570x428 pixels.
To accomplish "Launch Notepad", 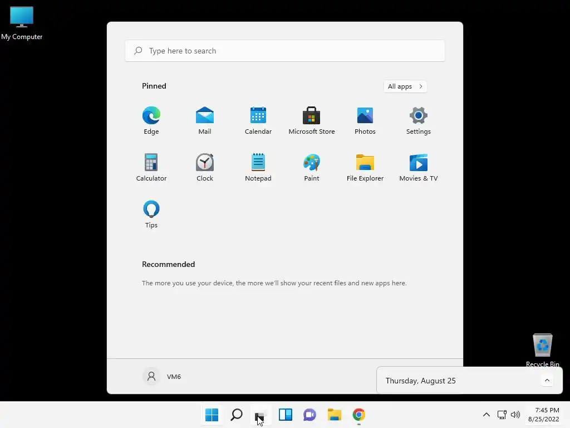I will (258, 167).
